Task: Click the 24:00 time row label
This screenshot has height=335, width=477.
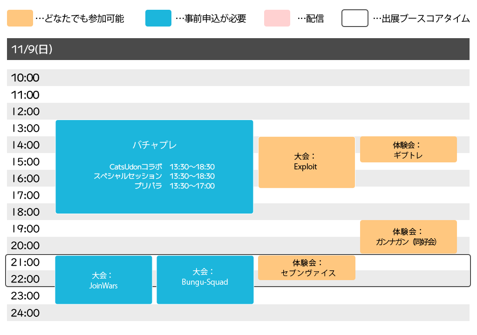Action: pos(25,313)
